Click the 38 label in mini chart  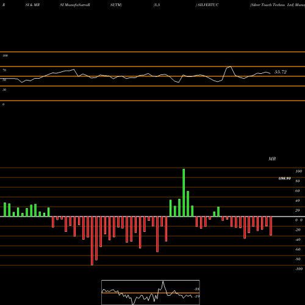(x=196, y=289)
